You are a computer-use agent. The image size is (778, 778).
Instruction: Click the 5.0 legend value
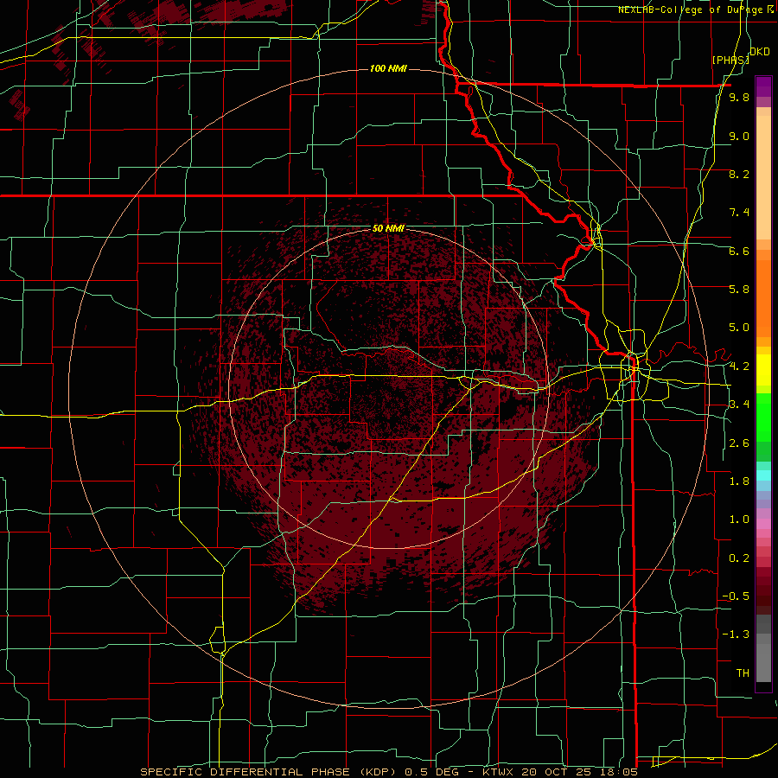[x=739, y=328]
